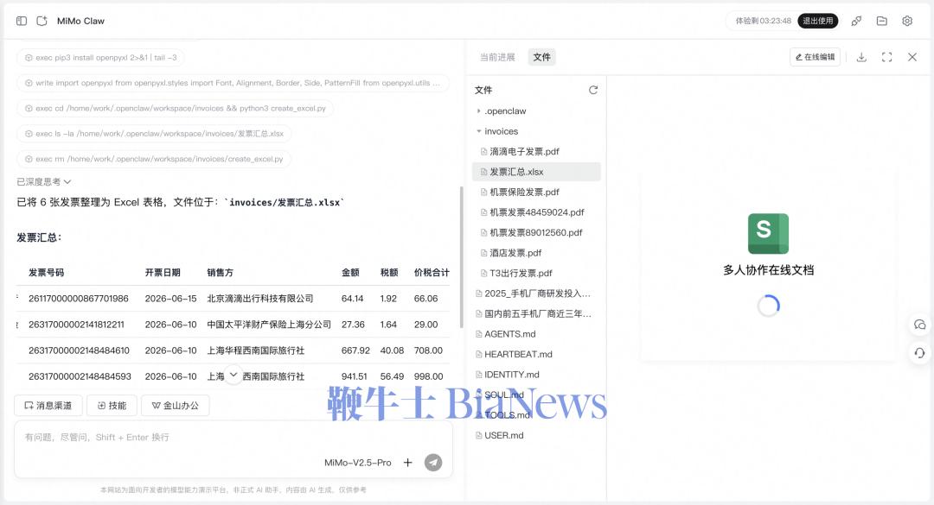
Task: Click the 价税合计 column header
Action: pos(432,273)
